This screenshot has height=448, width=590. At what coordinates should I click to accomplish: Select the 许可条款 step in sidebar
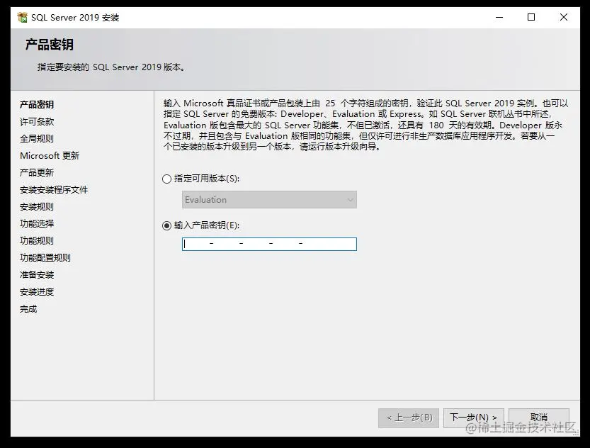(37, 122)
